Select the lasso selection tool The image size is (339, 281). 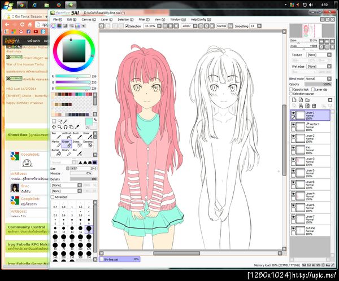[60, 121]
